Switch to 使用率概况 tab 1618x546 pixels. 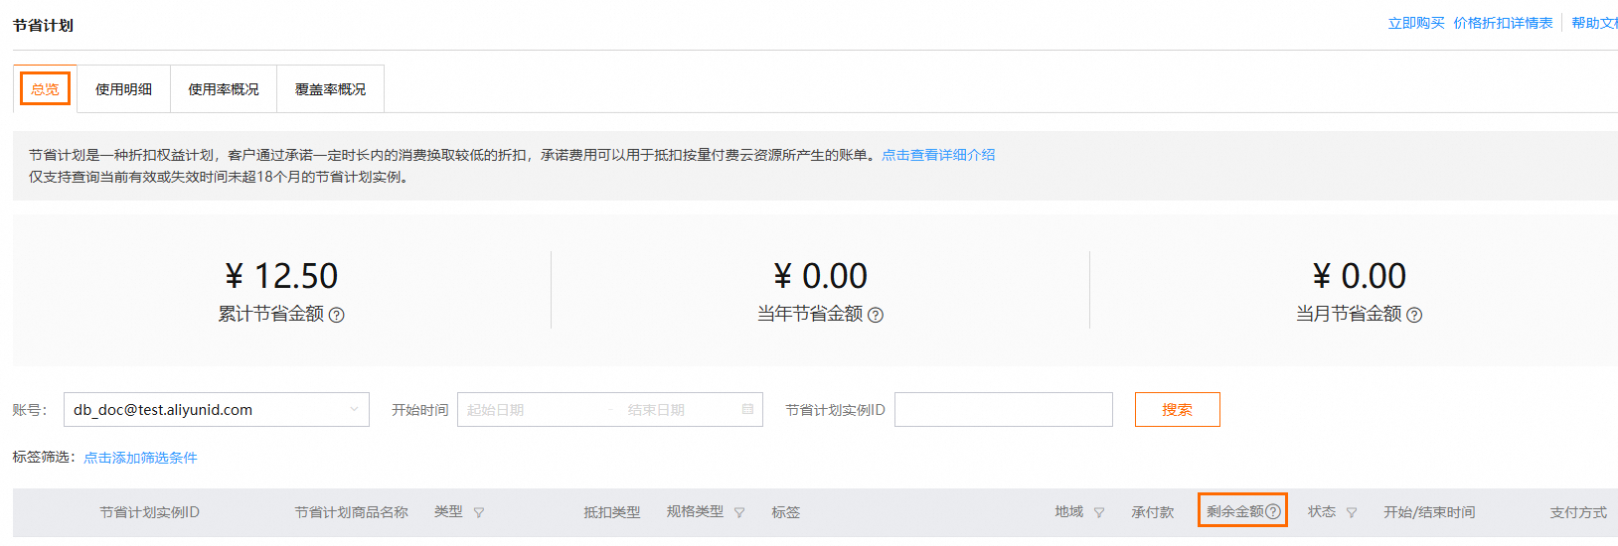[x=224, y=89]
